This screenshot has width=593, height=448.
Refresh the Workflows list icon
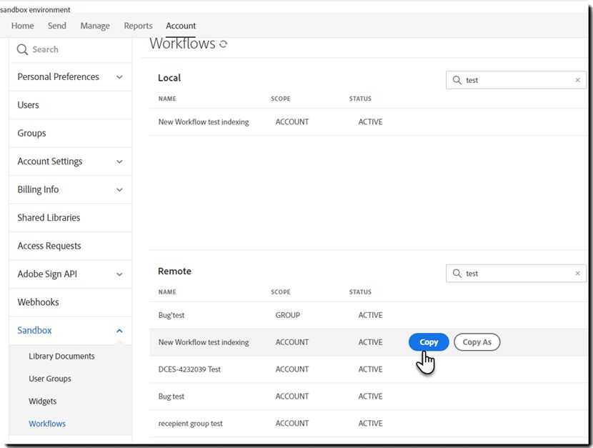[223, 44]
